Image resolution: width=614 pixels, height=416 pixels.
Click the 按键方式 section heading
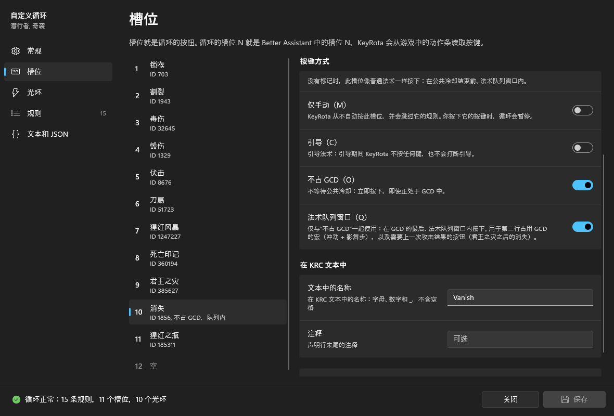click(x=314, y=61)
